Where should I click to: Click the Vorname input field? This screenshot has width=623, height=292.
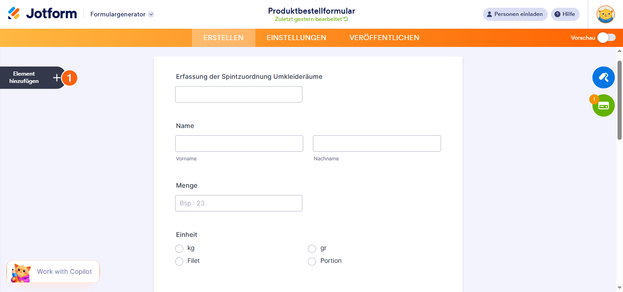coord(239,143)
